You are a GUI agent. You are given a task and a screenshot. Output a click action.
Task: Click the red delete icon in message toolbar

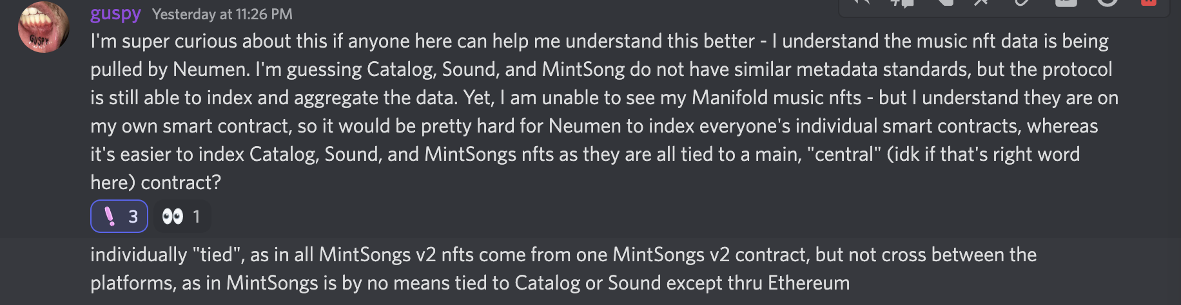1148,2
